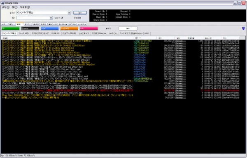Click the size cell 182,678,778
Viewport: 247px width, 158px height.
coord(169,79)
